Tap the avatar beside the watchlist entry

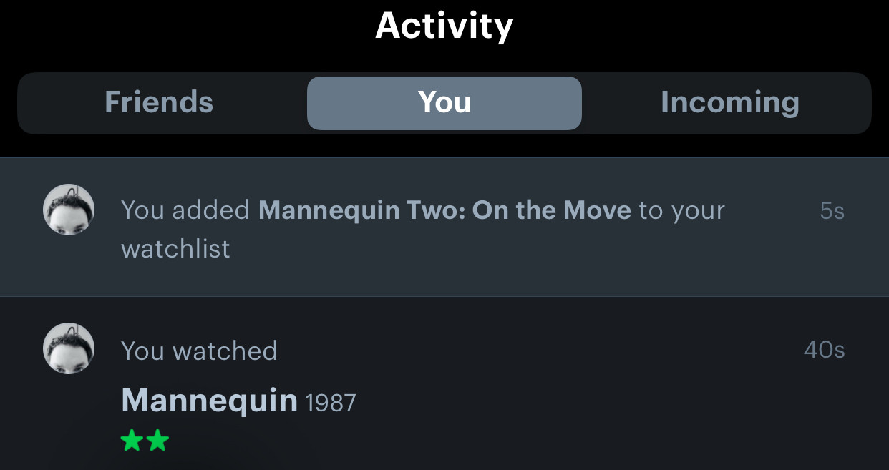tap(69, 210)
